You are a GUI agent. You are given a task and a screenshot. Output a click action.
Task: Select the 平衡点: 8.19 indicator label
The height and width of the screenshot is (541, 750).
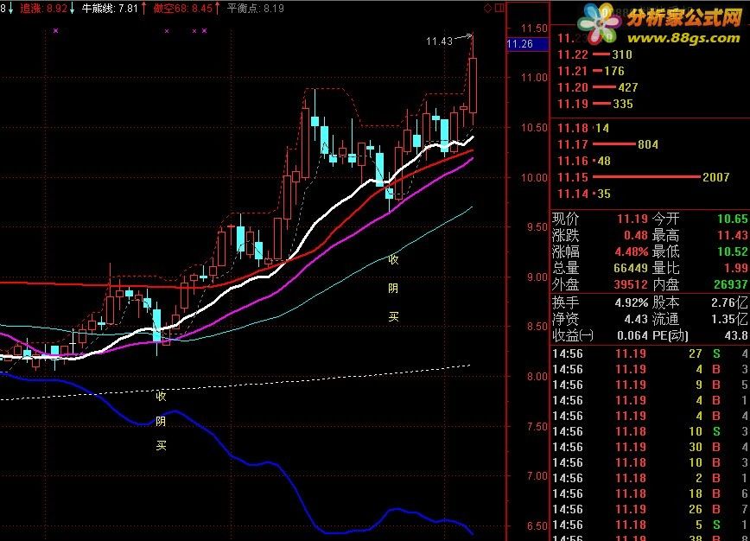(256, 9)
